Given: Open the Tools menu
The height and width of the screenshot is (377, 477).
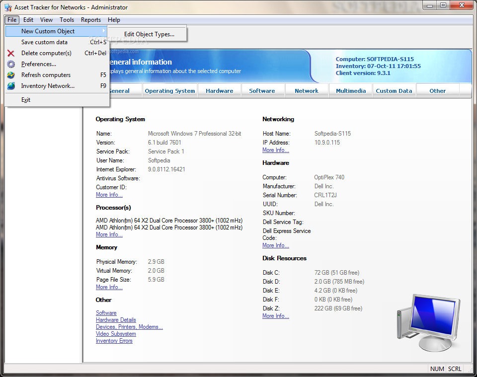Looking at the screenshot, I should [x=67, y=20].
